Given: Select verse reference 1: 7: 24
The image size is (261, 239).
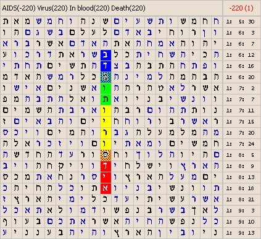Looking at the screenshot, I should [x=240, y=144].
